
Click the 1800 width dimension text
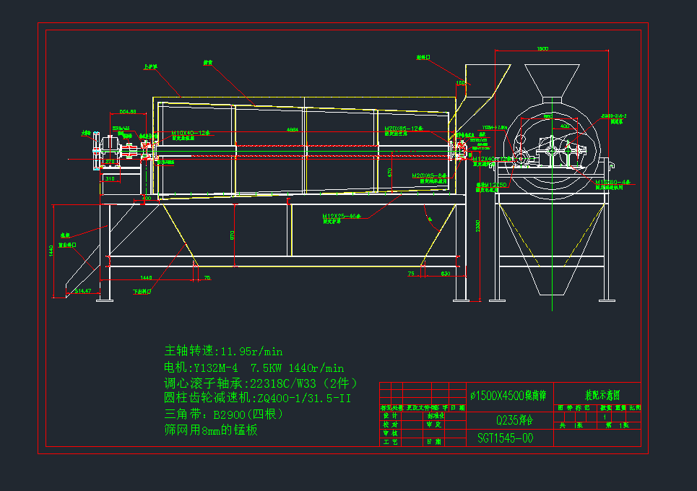point(542,48)
